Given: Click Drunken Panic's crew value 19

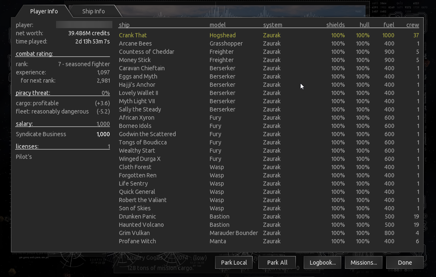Looking at the screenshot, I should pyautogui.click(x=416, y=217).
